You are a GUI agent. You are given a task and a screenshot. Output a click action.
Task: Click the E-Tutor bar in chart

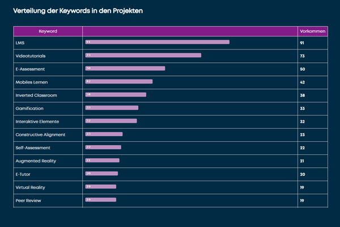[101, 174]
